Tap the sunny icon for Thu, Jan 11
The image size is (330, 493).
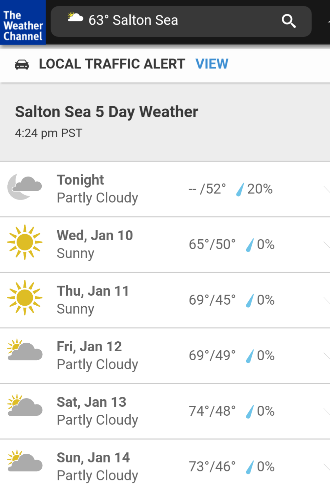[25, 298]
